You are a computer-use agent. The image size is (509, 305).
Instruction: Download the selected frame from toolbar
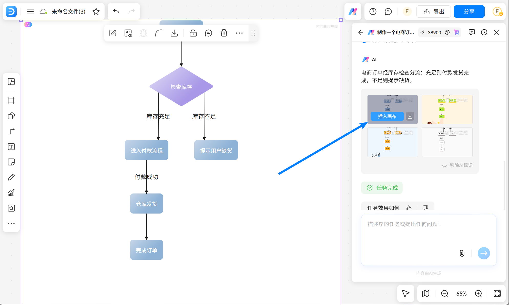point(174,33)
